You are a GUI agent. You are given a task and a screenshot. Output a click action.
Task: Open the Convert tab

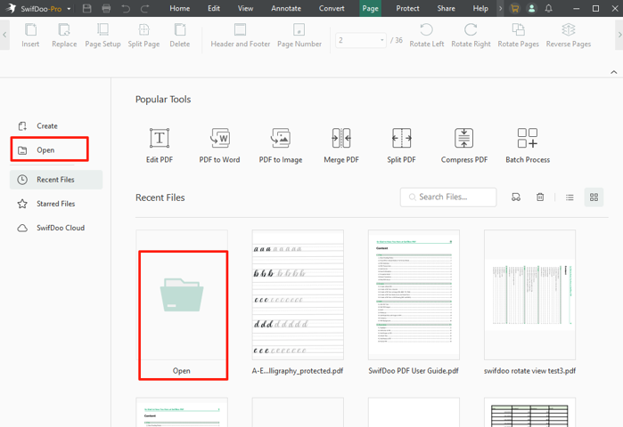click(332, 8)
